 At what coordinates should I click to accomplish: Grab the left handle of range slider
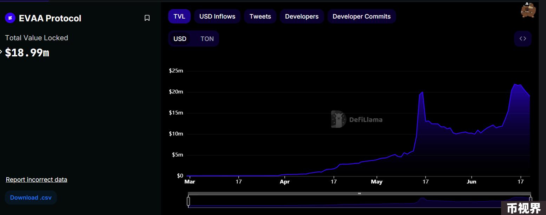pyautogui.click(x=188, y=201)
